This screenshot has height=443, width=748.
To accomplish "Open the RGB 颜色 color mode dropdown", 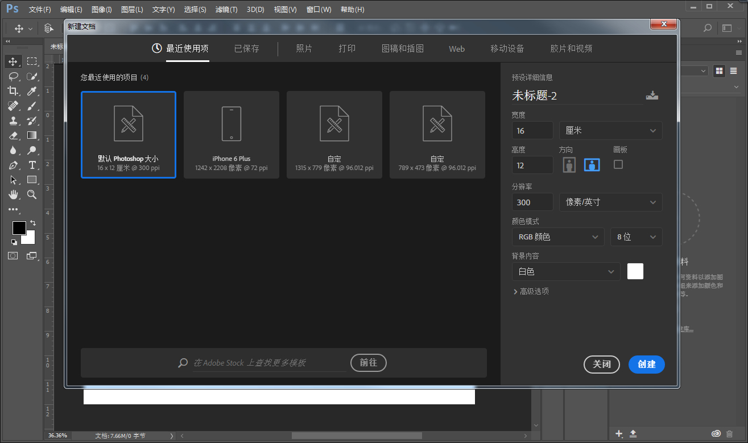I will [x=558, y=237].
